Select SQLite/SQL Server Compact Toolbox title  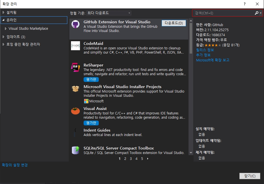point(119,148)
